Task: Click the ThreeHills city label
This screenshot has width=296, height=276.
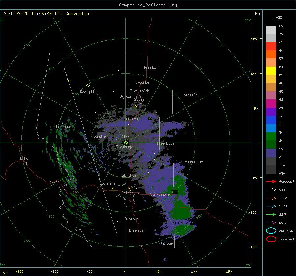Action: pos(165,143)
